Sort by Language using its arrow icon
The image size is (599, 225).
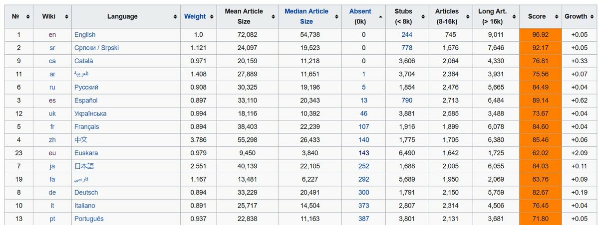(x=175, y=17)
